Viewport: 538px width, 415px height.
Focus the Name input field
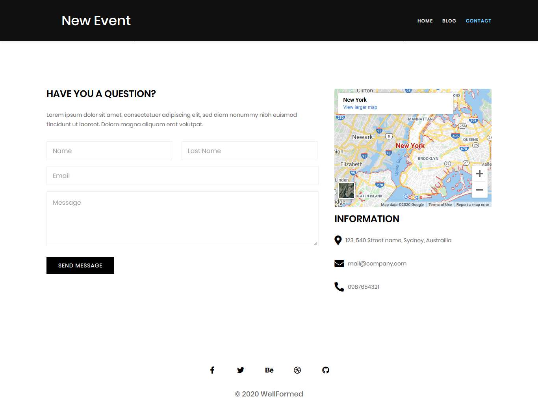point(109,151)
